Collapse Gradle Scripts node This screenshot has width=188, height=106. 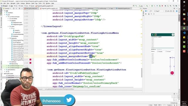click(x=3, y=74)
